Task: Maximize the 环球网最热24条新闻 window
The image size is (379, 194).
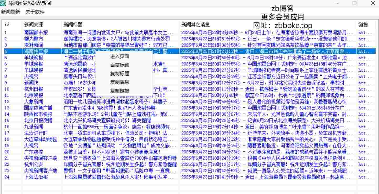Action: click(355, 3)
